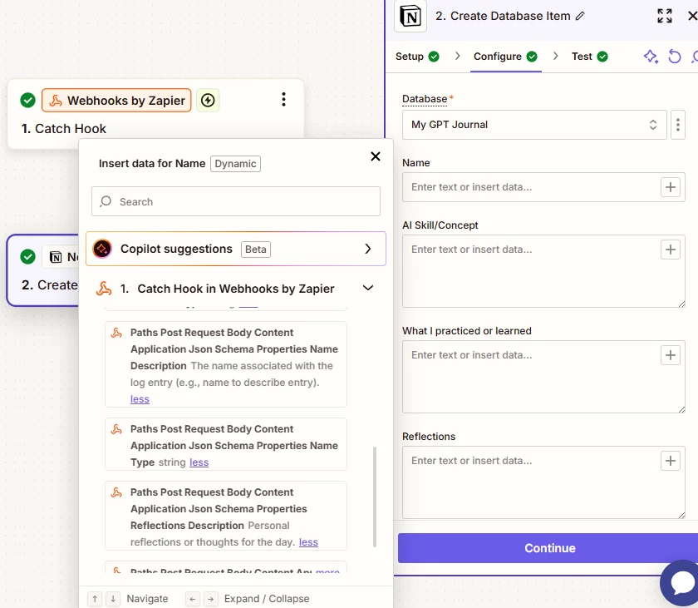Switch to the Test tab
698x608 pixels.
coord(589,57)
